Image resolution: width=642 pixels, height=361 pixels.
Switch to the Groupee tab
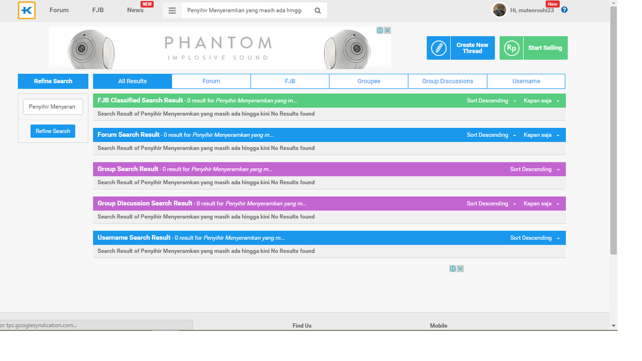pyautogui.click(x=369, y=81)
